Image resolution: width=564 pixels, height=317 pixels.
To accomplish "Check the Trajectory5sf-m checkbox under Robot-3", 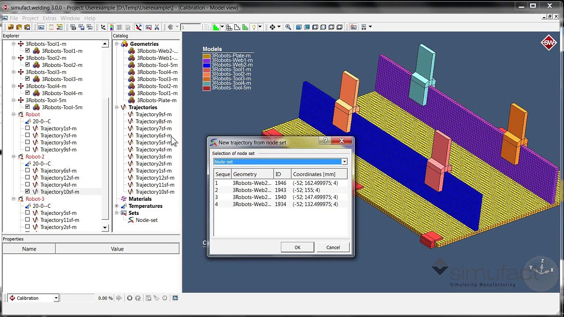I will tap(27, 213).
